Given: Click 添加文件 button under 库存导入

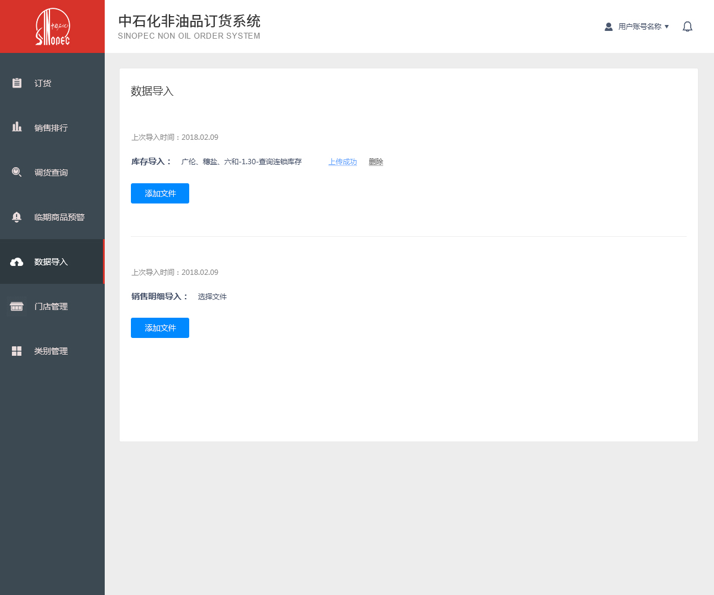Looking at the screenshot, I should (160, 193).
